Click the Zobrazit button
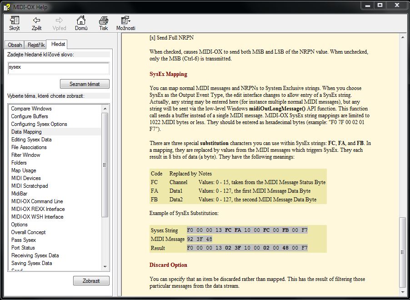Image resolution: width=410 pixels, height=300 pixels. pos(91,280)
